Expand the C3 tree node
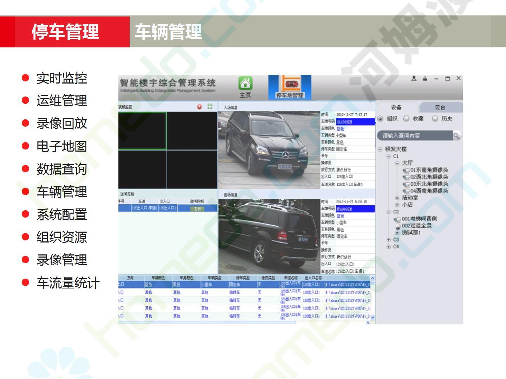Image resolution: width=506 pixels, height=379 pixels. 389,240
